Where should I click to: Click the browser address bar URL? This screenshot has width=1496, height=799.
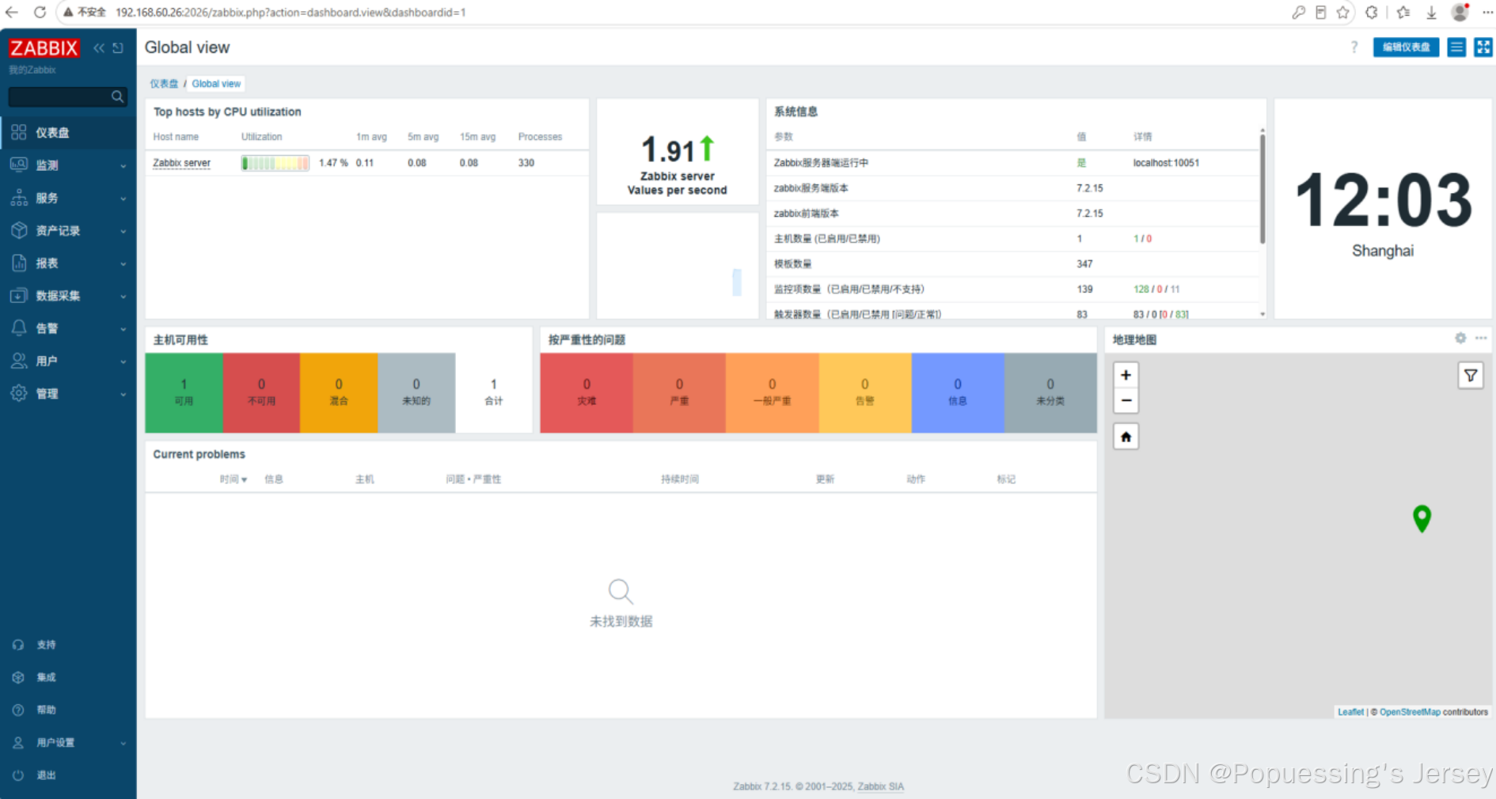[290, 12]
